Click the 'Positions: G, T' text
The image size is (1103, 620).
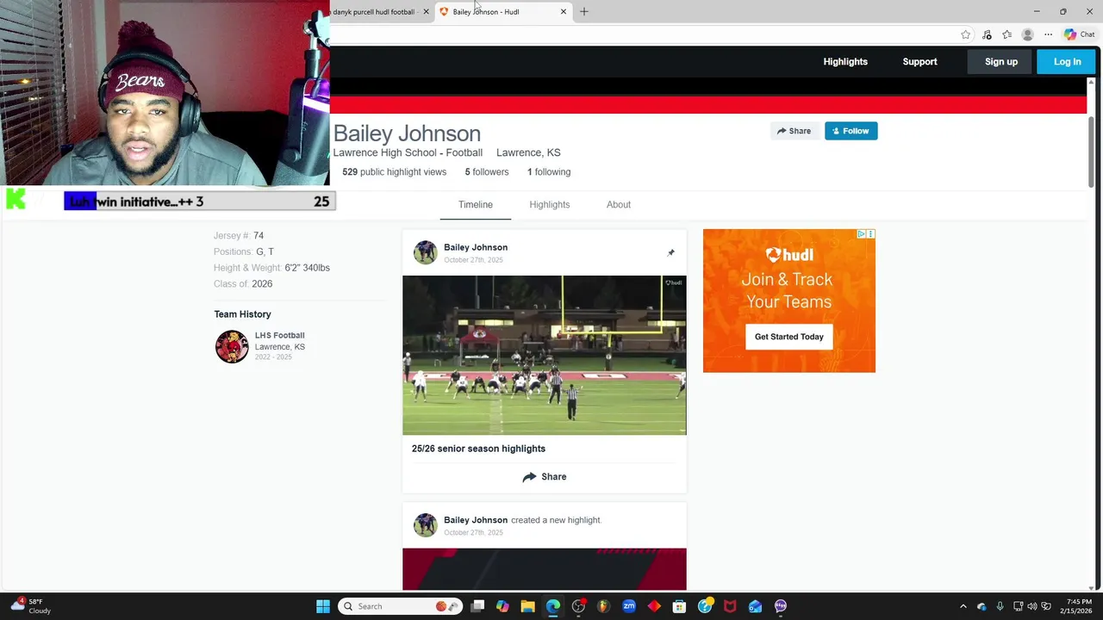244,251
